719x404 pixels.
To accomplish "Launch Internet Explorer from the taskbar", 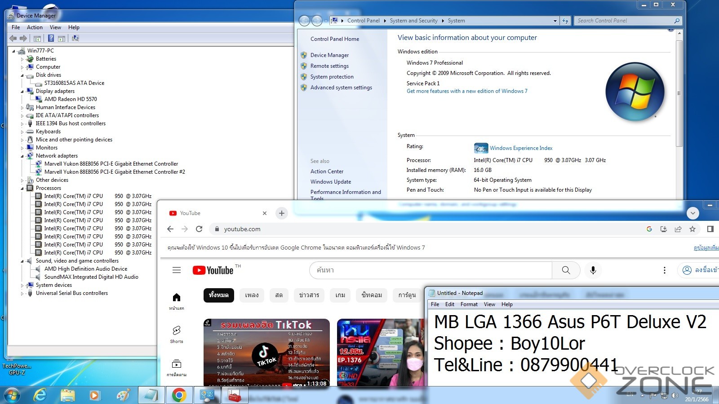I will [x=40, y=395].
